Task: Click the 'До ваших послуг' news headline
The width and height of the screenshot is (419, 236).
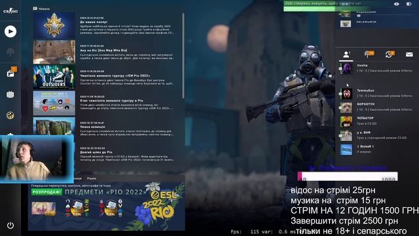Action: 94,22
